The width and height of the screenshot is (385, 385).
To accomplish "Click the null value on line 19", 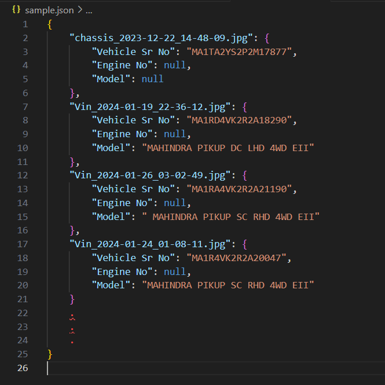I will click(x=175, y=272).
